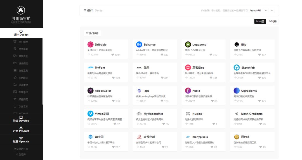Like 站酷 via its heart 311

162,78
